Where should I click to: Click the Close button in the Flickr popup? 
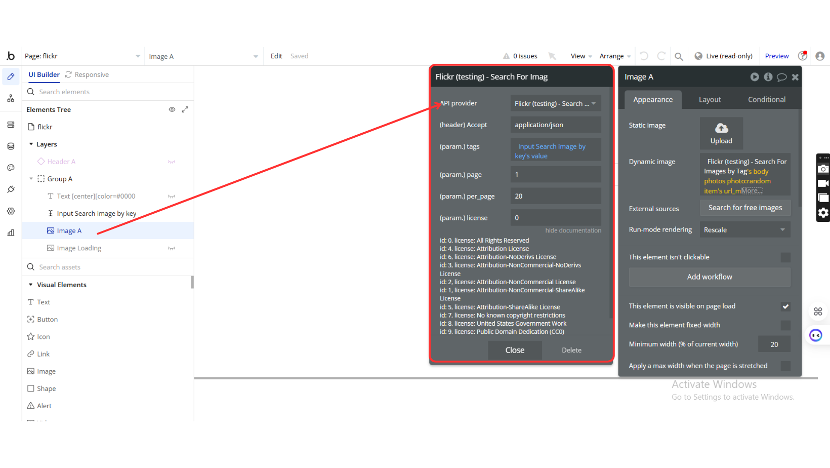pyautogui.click(x=515, y=350)
